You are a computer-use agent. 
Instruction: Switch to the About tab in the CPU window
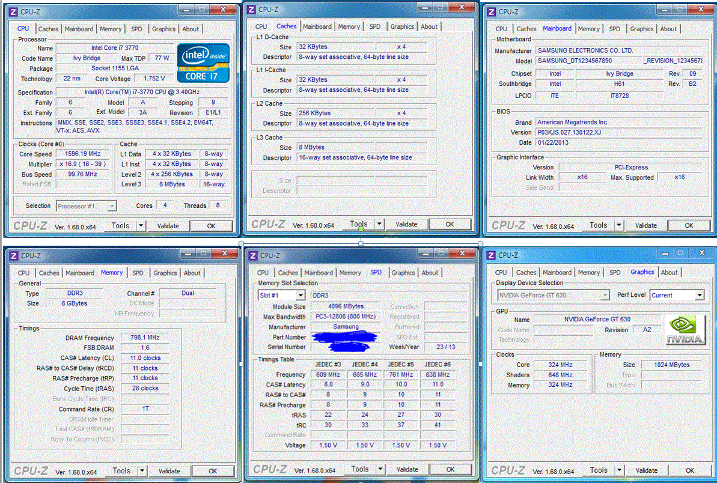coord(191,29)
